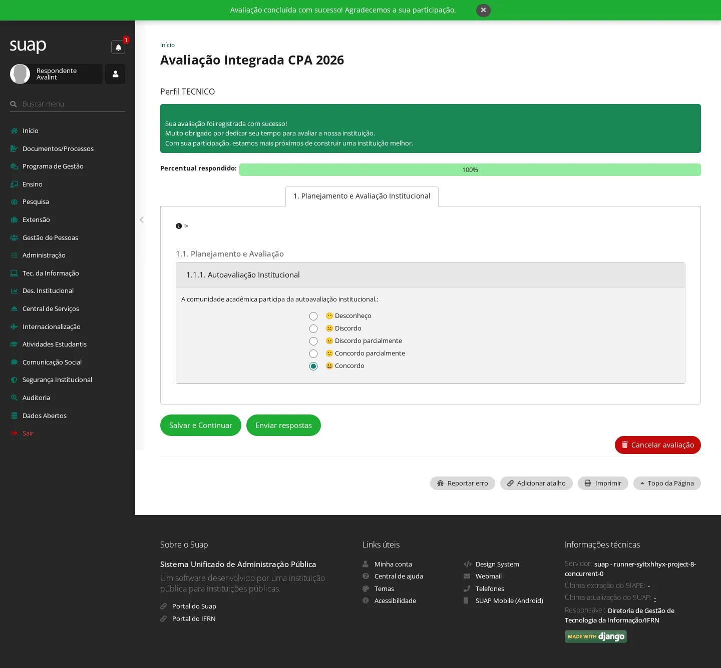721x668 pixels.
Task: Choose the Concordo parcialmente radio option
Action: 313,353
